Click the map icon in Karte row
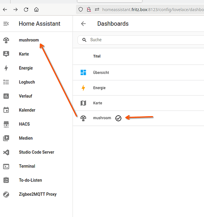204x217 pixels. click(x=84, y=103)
